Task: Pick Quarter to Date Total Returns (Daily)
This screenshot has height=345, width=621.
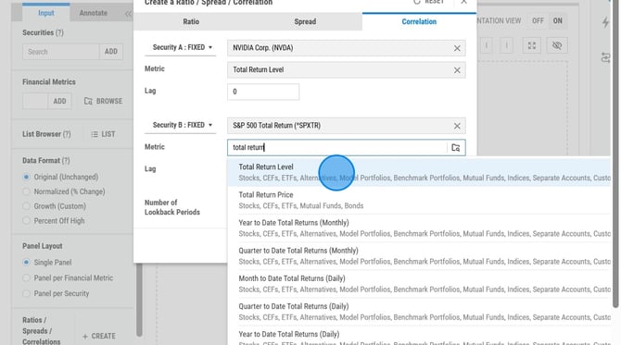Action: coord(419,312)
